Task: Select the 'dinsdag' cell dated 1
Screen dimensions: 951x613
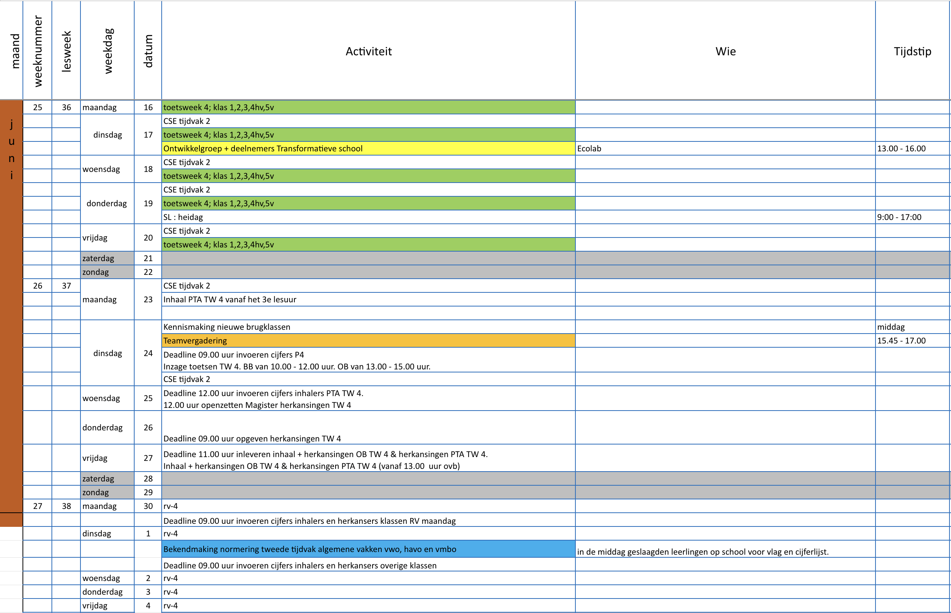Action: [108, 533]
